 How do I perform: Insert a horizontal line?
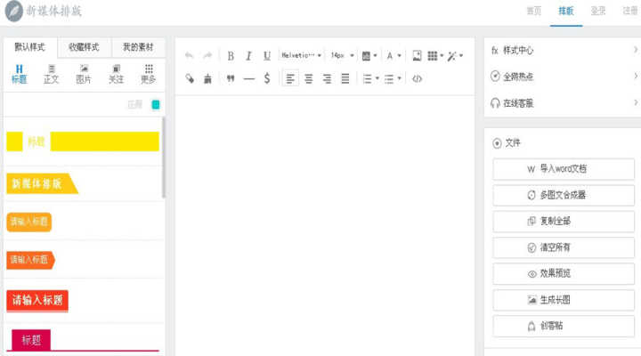(248, 78)
